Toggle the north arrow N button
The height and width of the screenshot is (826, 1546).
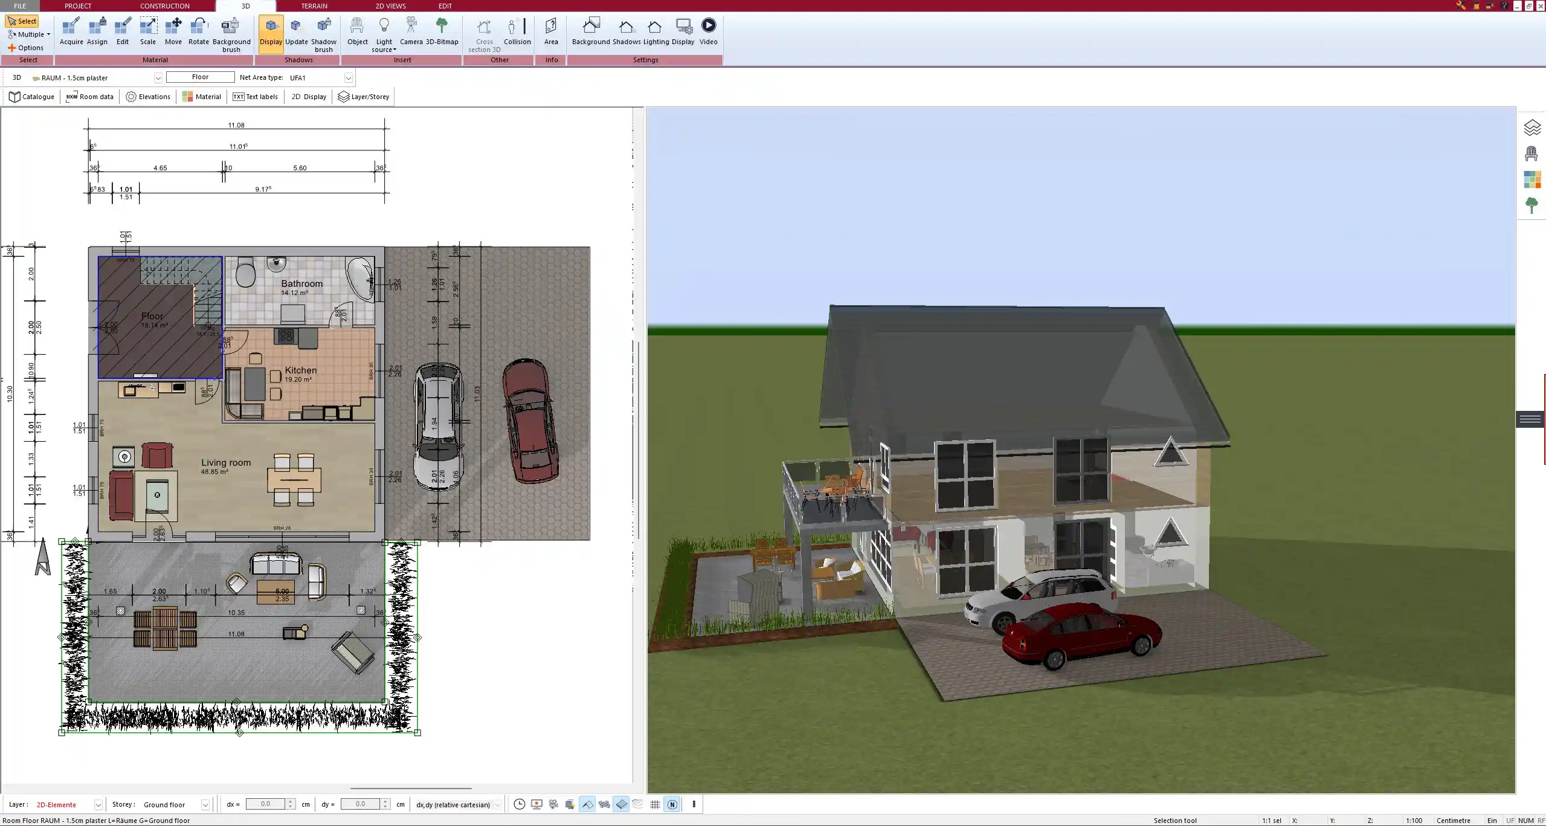coord(672,804)
